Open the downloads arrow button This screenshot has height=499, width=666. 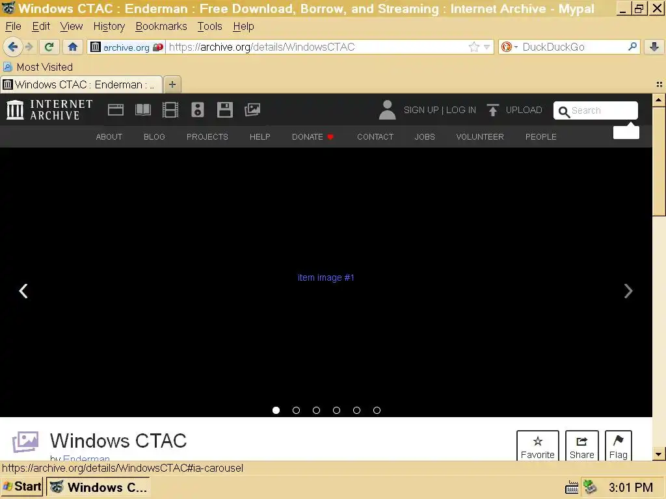[x=654, y=47]
